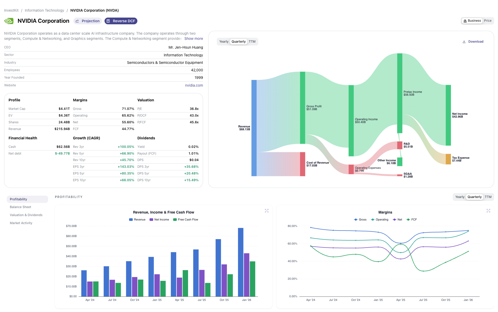
Task: Switch to TTM in the Profitability section
Action: coord(488,197)
